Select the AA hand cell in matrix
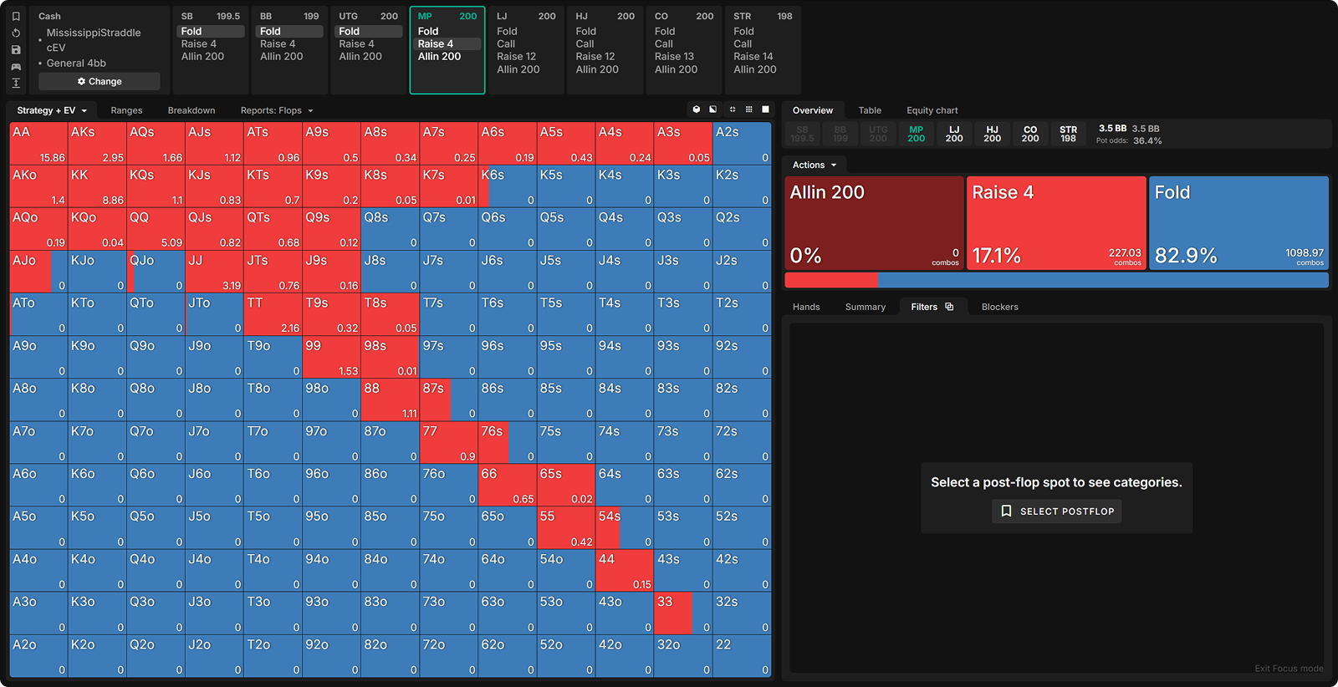 tap(38, 144)
